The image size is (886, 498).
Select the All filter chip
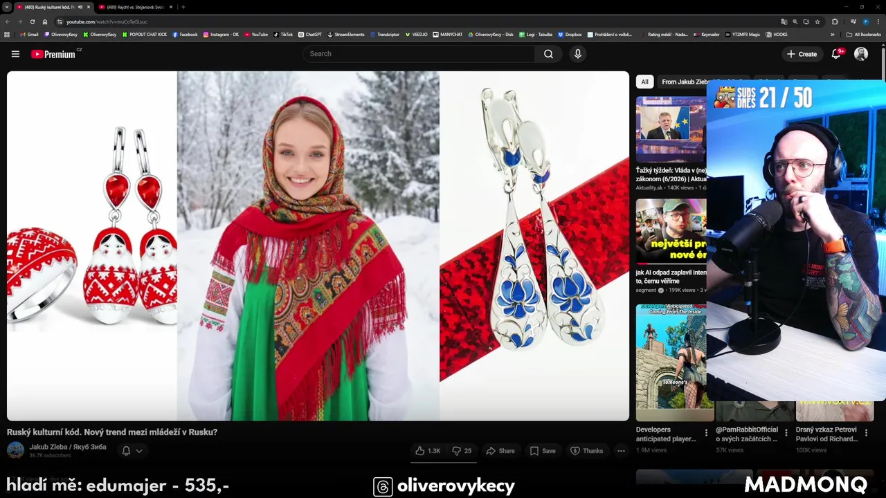pyautogui.click(x=644, y=82)
